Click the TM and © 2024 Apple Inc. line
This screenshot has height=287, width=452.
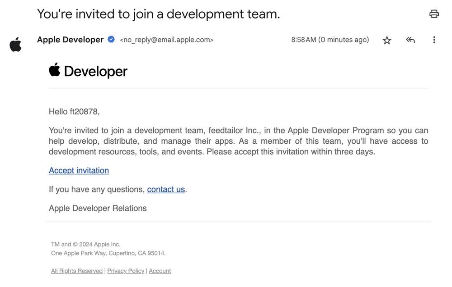(85, 245)
